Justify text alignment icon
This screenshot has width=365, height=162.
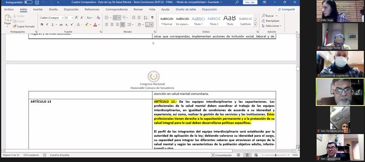[x=123, y=24]
